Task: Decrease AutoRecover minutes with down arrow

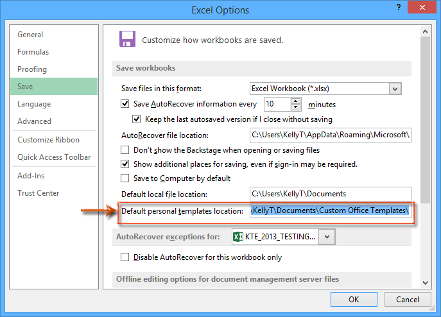Action: (295, 107)
